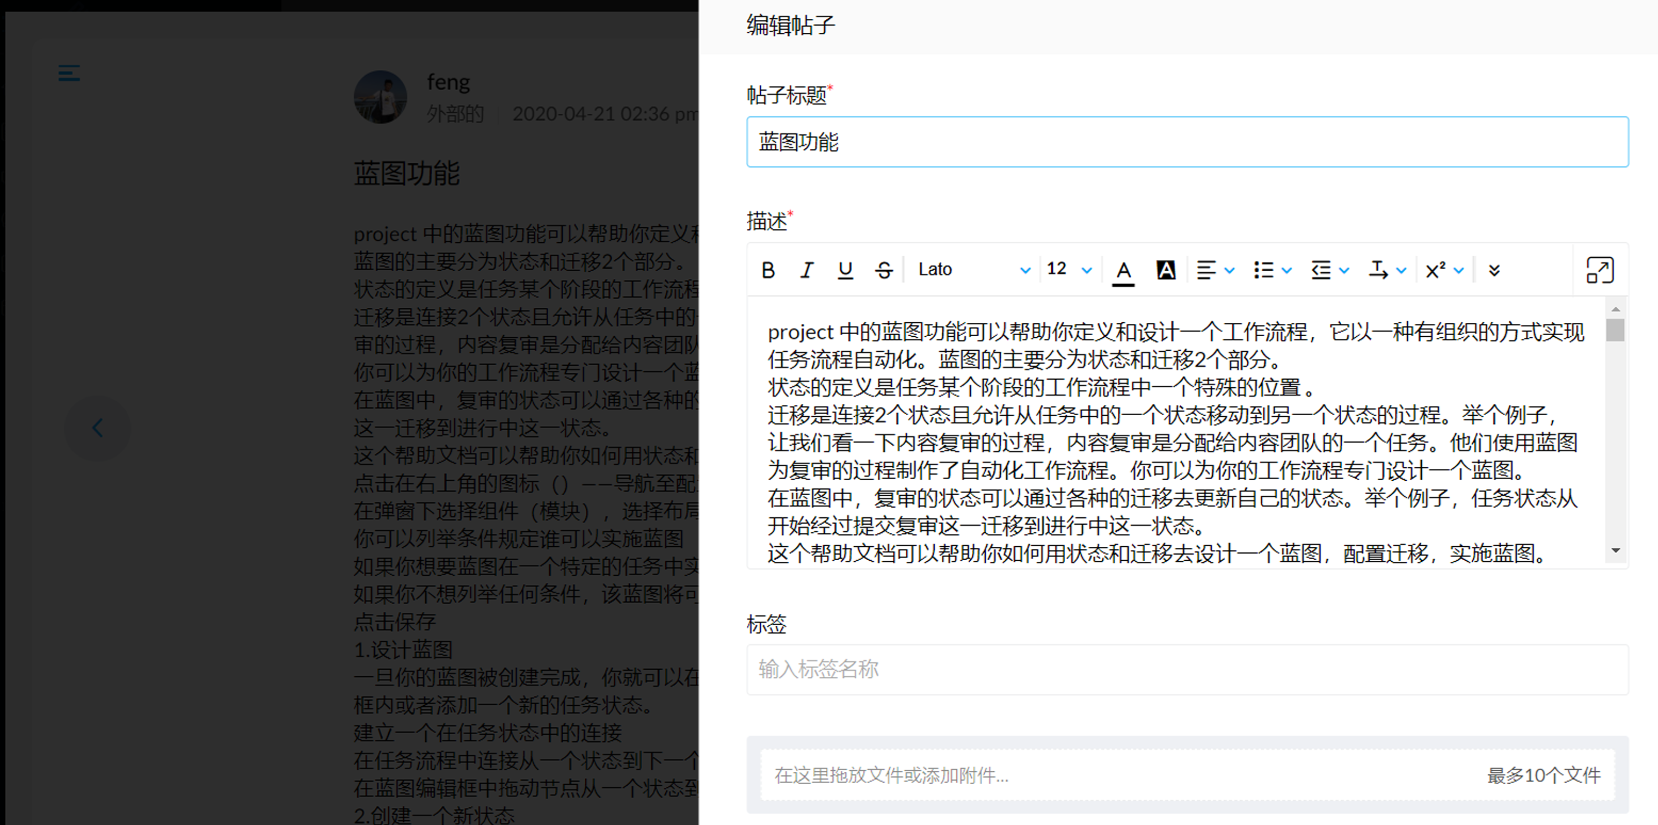Click the back arrow on left side
Image resolution: width=1658 pixels, height=825 pixels.
point(97,428)
